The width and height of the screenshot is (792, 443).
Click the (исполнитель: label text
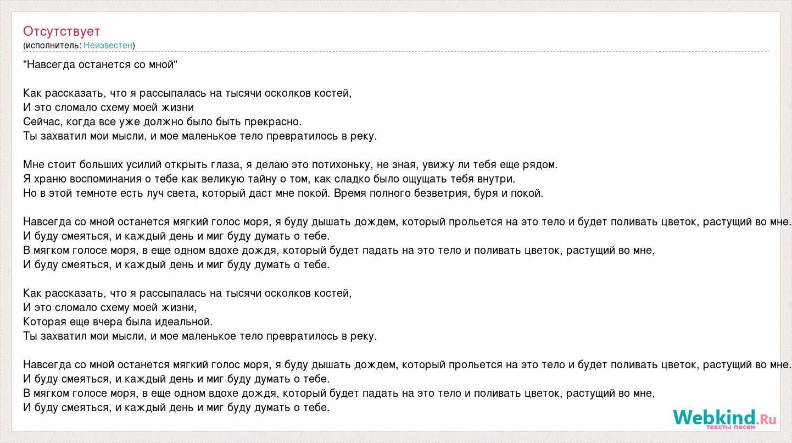tap(52, 45)
